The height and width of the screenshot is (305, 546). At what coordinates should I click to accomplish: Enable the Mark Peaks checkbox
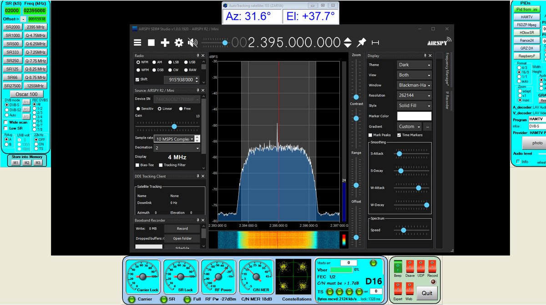click(x=370, y=135)
